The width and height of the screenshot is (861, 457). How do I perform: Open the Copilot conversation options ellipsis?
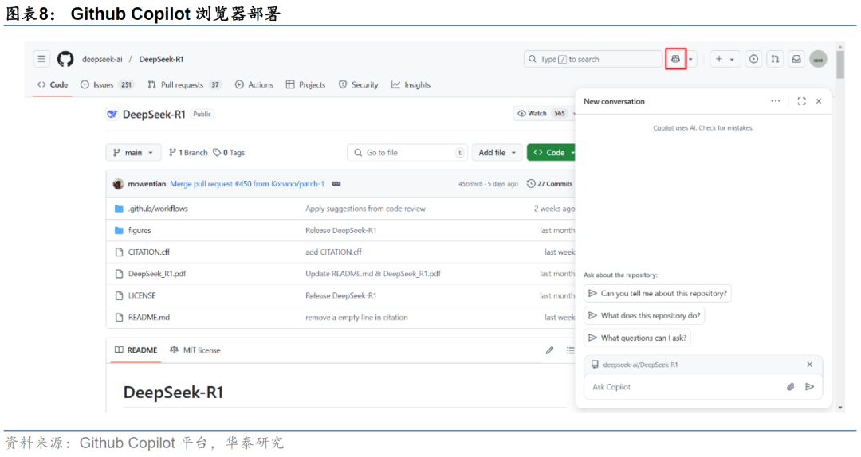pos(776,101)
